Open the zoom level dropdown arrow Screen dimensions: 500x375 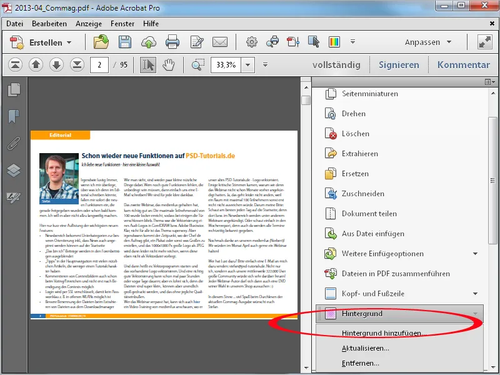(247, 65)
